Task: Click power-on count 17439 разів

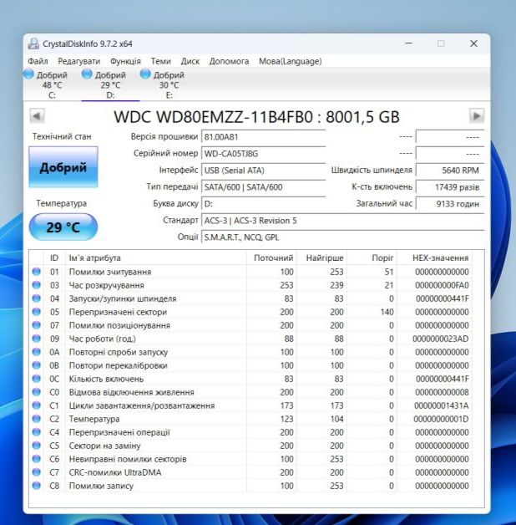Action: [450, 186]
